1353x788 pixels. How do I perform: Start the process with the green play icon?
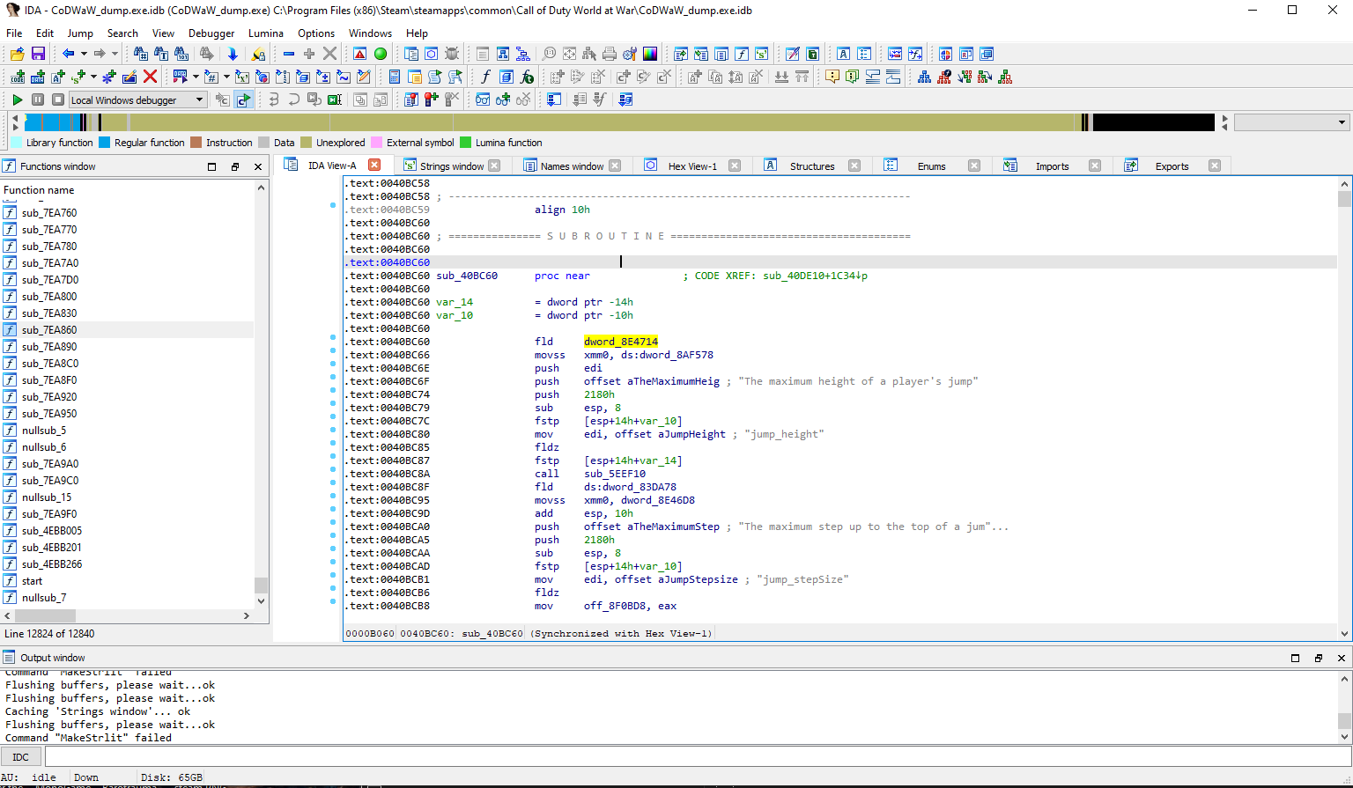point(17,100)
